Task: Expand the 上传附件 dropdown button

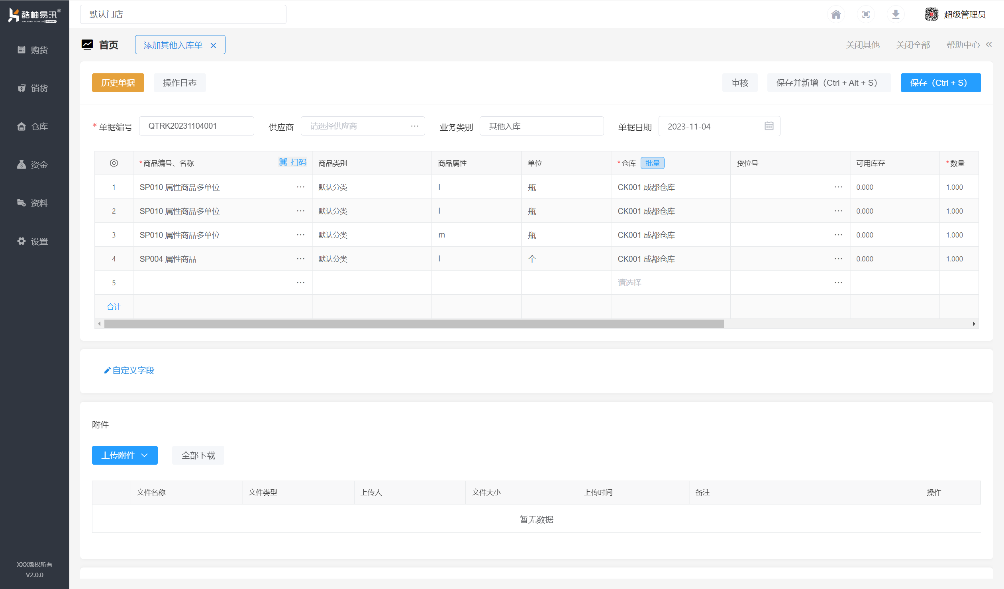Action: [x=125, y=455]
